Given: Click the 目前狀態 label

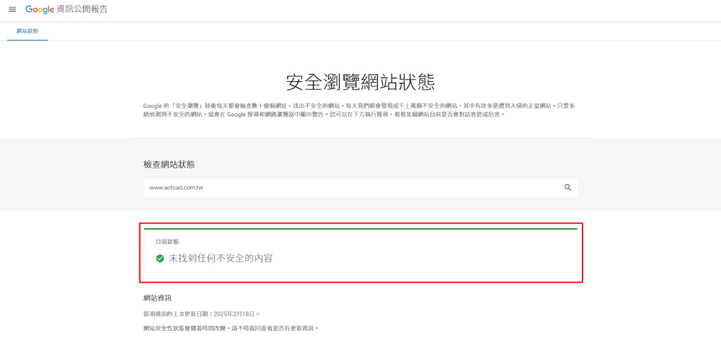Looking at the screenshot, I should click(167, 241).
